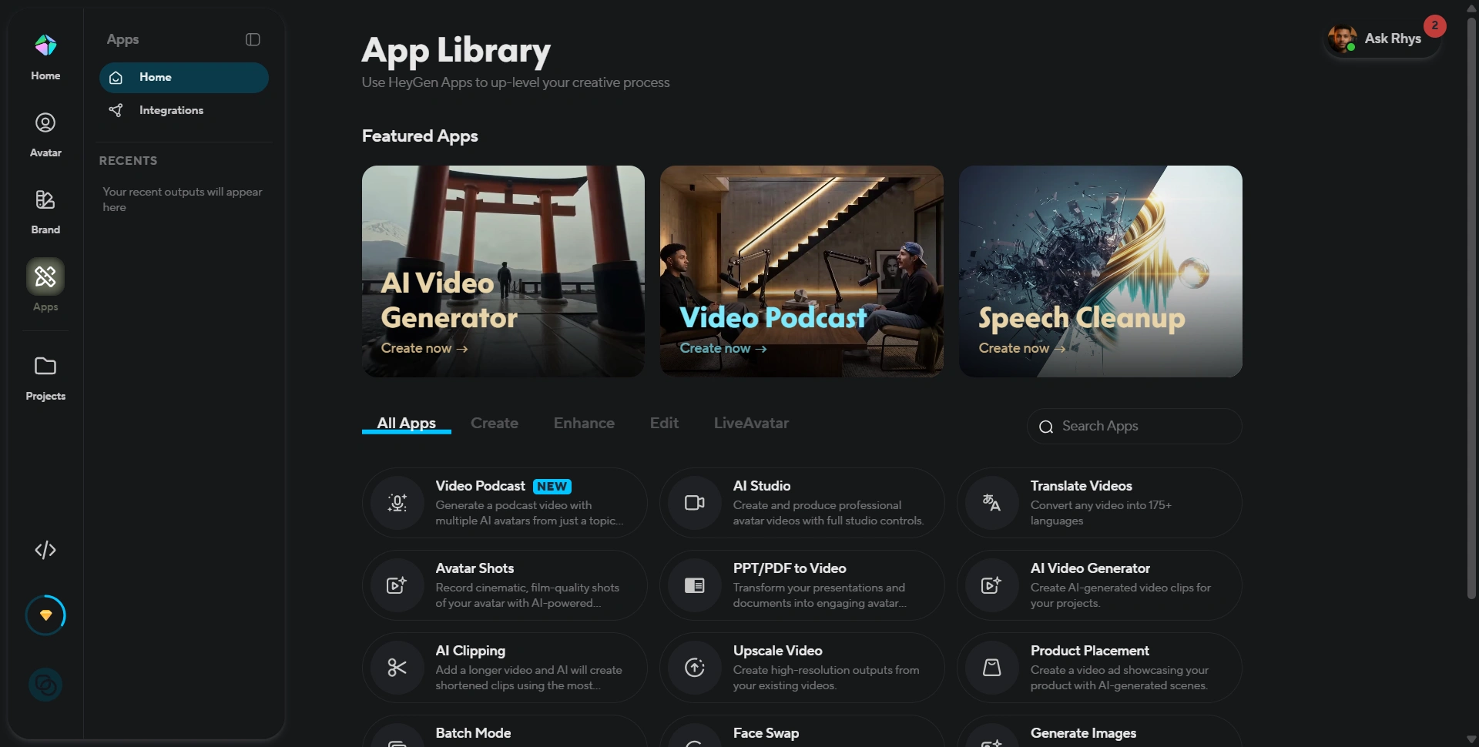Screen dimensions: 1479x747
Task: Select the All Apps tab
Action: coord(406,423)
